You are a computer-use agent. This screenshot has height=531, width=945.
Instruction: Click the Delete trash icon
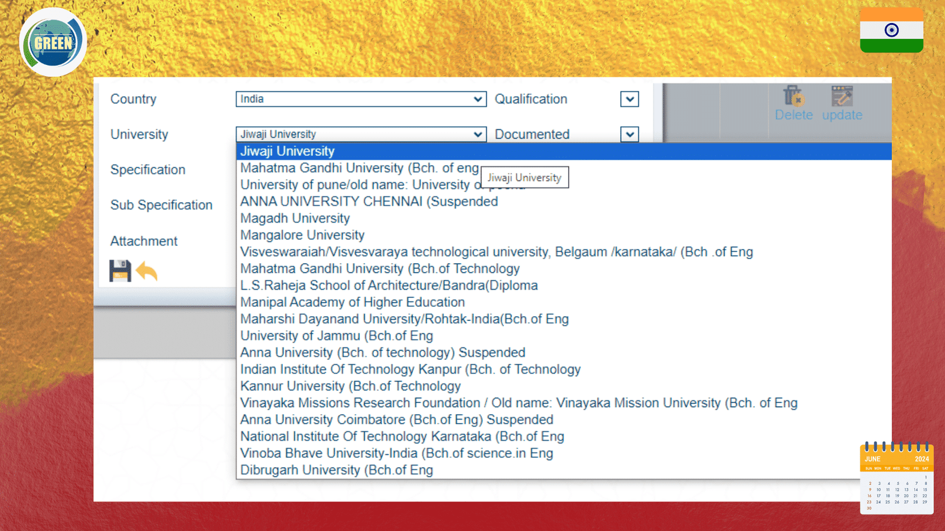click(x=793, y=96)
